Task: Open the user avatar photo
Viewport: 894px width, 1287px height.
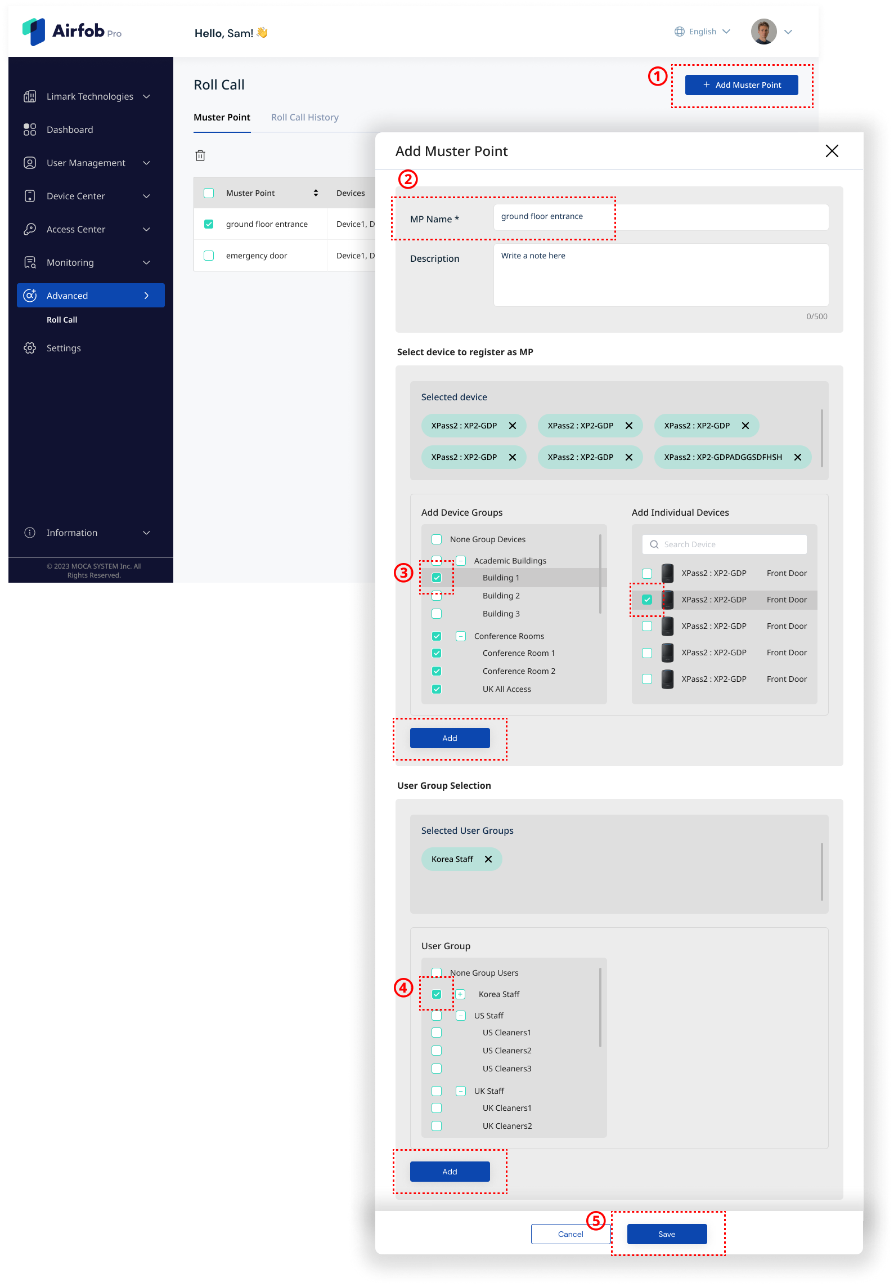Action: click(x=763, y=32)
